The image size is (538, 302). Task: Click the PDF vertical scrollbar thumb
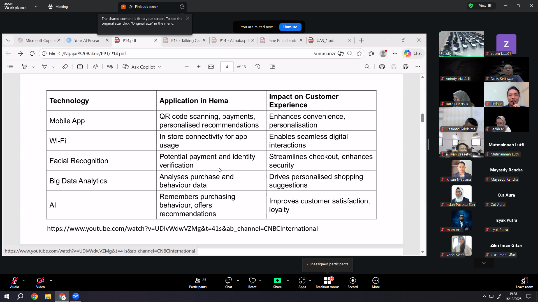coord(423,118)
